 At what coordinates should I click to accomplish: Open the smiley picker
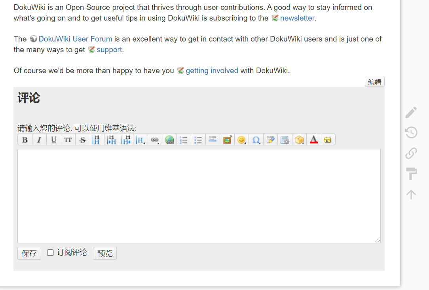(x=241, y=140)
